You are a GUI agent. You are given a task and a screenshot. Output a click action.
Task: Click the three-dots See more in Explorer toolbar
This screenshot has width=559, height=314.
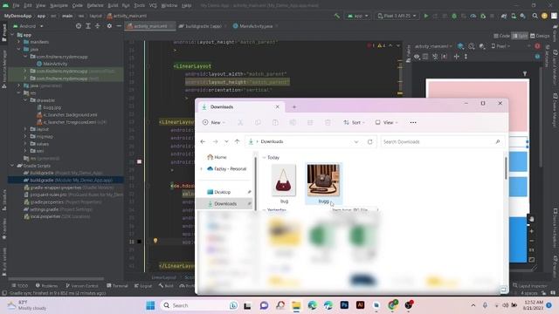(x=413, y=122)
